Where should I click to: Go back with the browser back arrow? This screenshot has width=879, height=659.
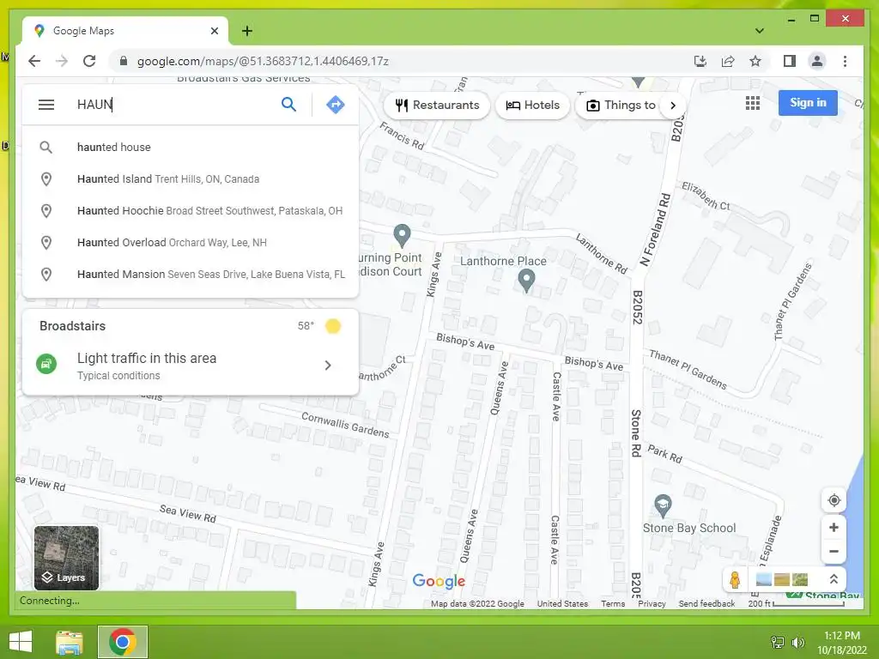(34, 61)
